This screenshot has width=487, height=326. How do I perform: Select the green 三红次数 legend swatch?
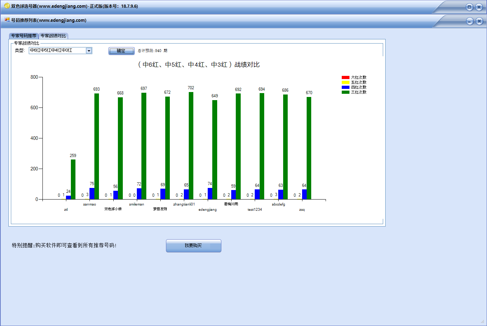(345, 92)
